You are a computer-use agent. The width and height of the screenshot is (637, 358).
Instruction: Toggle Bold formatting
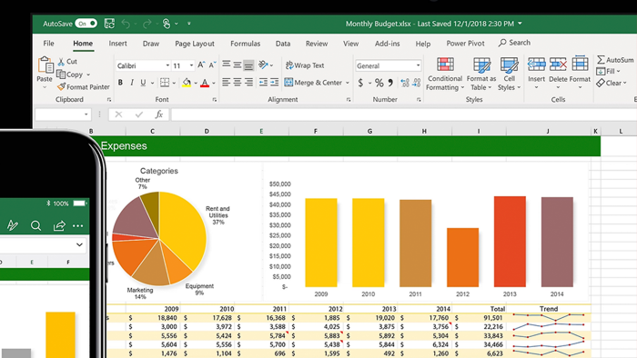click(120, 83)
